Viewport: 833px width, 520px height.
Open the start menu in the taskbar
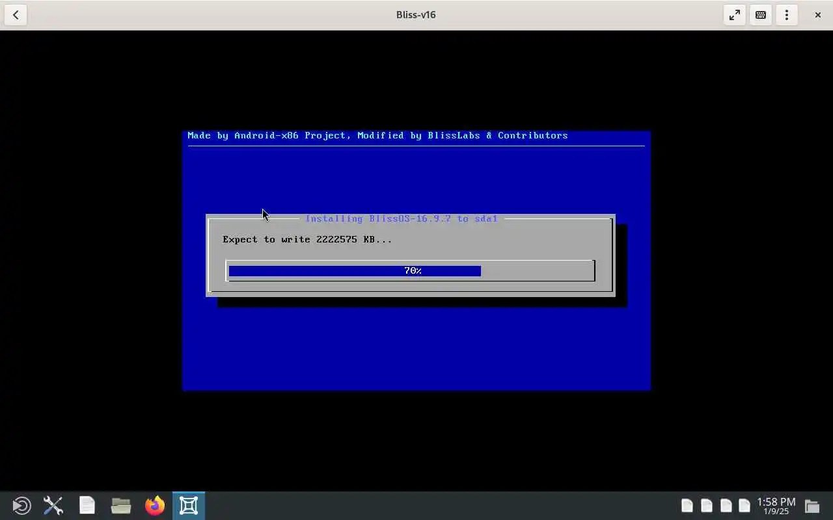pos(21,506)
